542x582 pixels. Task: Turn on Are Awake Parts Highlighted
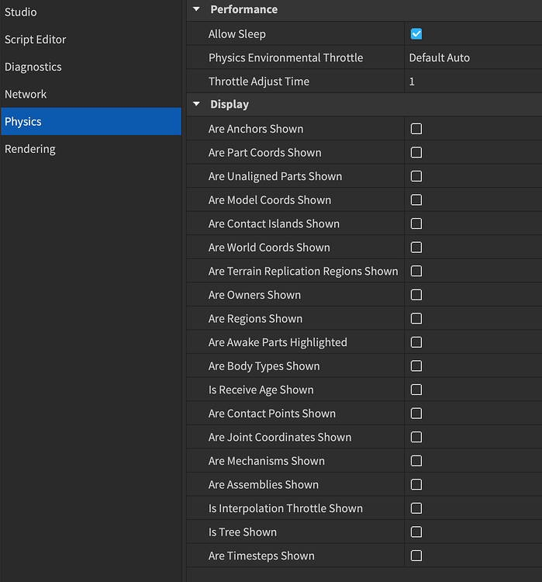(416, 342)
